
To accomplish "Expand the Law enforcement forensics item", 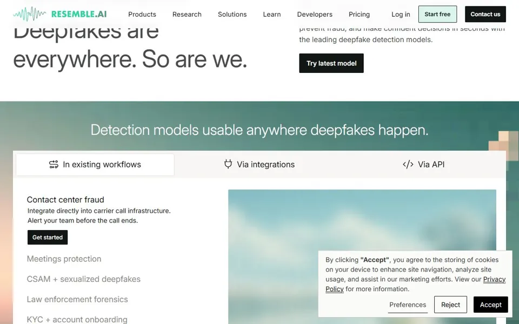I will 77,299.
